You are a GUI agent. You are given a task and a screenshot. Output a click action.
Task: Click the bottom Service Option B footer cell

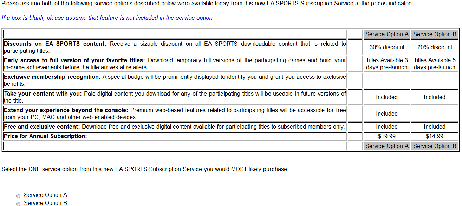click(x=435, y=146)
